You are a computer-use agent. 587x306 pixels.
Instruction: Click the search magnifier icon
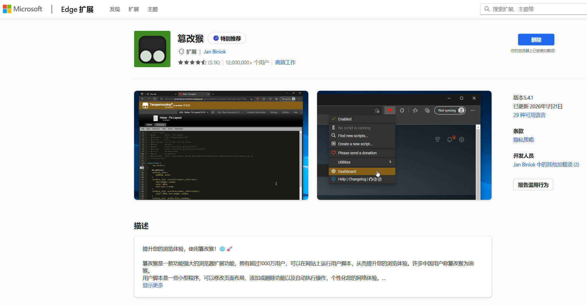pos(487,9)
